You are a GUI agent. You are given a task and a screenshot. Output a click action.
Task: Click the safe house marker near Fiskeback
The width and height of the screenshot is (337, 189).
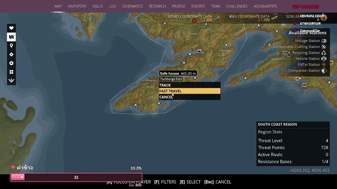pyautogui.click(x=159, y=103)
